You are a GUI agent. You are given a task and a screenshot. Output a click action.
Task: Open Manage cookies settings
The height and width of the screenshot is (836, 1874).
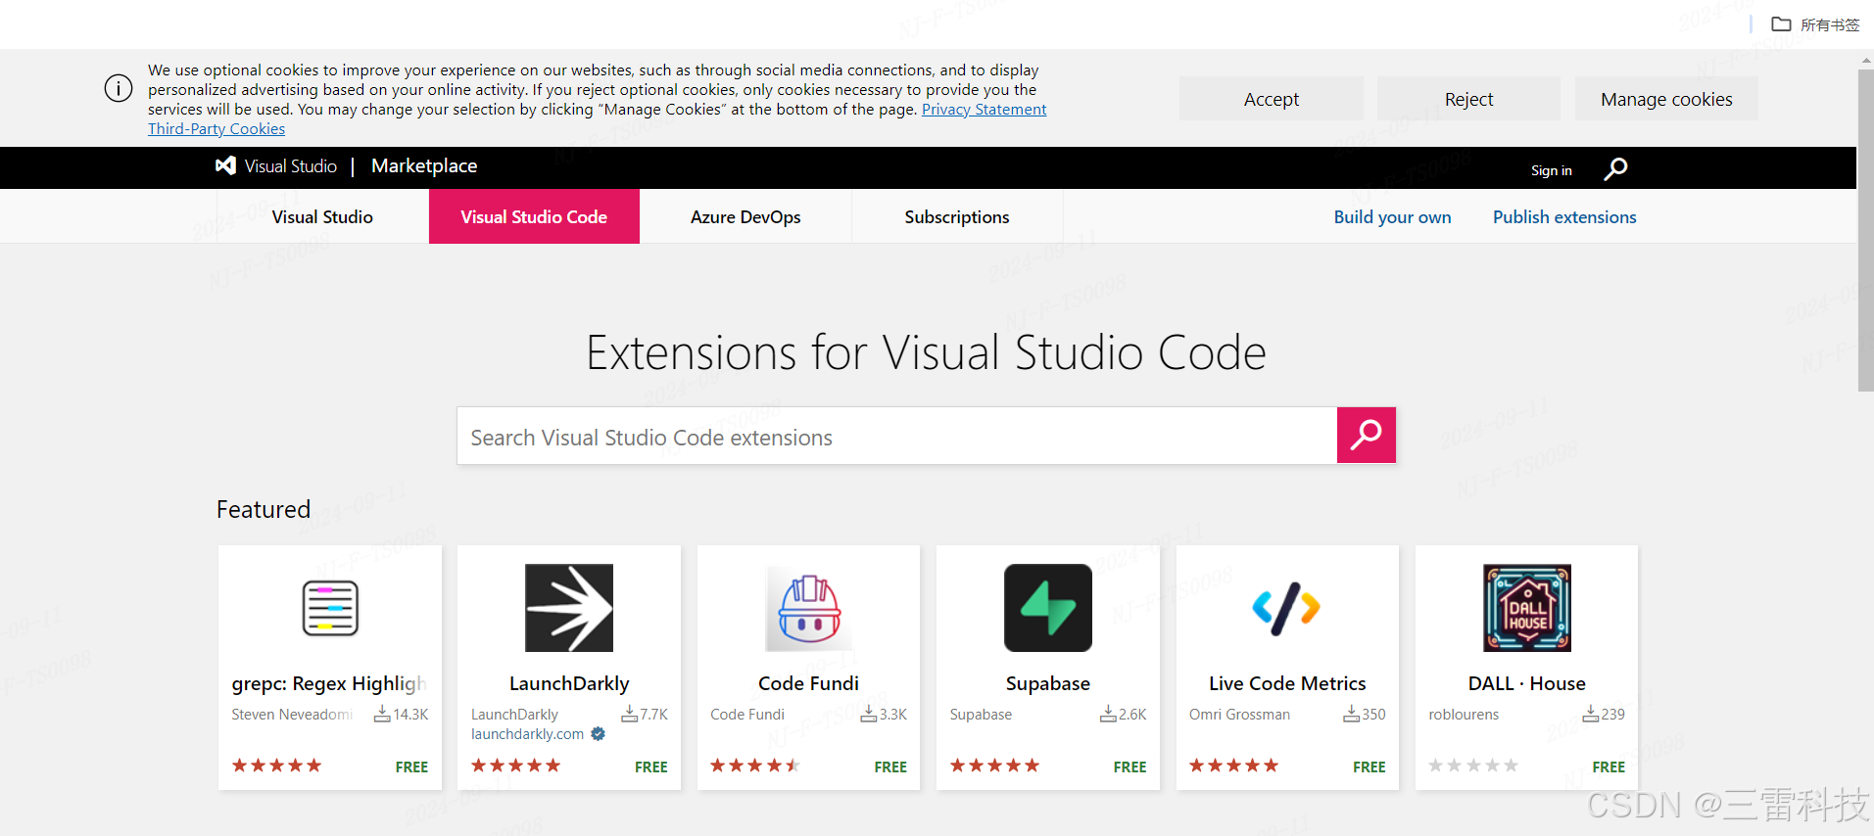[1666, 99]
